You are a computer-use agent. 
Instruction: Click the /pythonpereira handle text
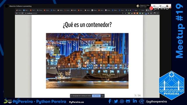pos(156,101)
